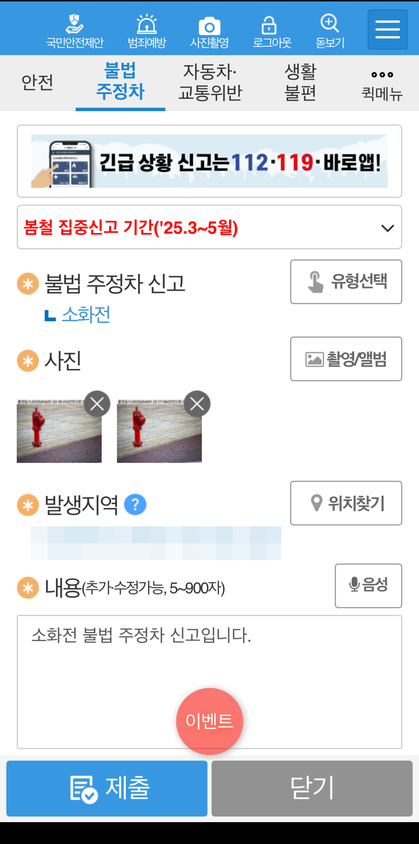Tap the 유형선택 button

coord(346,282)
